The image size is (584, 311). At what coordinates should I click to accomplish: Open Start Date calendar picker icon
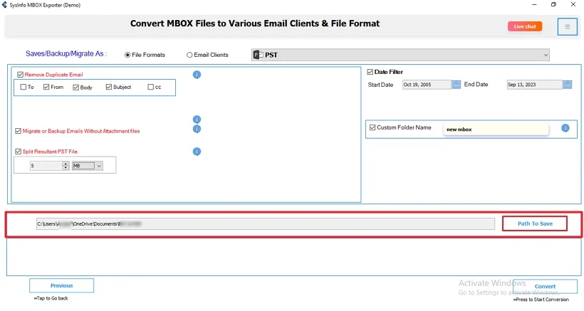pyautogui.click(x=457, y=85)
